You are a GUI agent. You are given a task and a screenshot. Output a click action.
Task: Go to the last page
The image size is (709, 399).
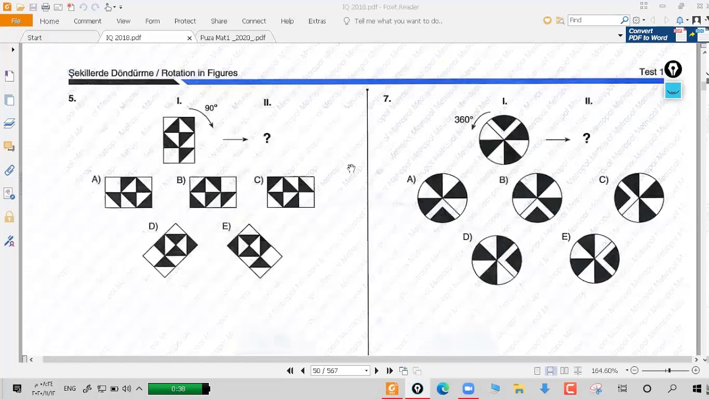pyautogui.click(x=389, y=371)
